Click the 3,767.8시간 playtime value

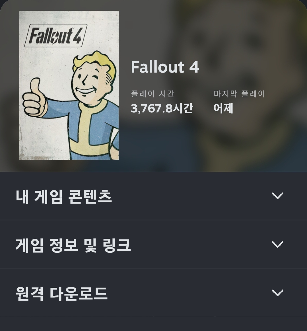162,108
